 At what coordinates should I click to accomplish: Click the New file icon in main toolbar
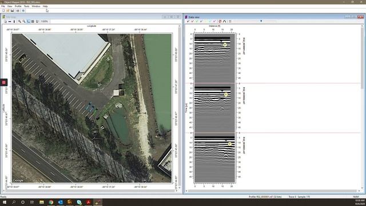click(x=3, y=11)
